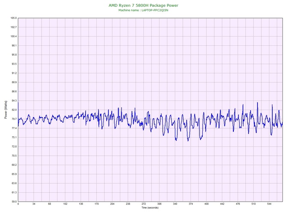Click the y-axis value 95.8
Image resolution: width=287 pixels, height=215 pixels.
pyautogui.click(x=14, y=55)
